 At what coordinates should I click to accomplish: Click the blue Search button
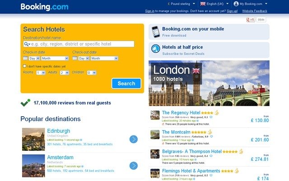pyautogui.click(x=126, y=83)
